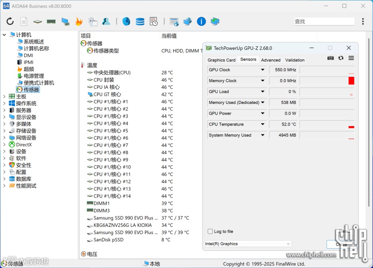
Task: Open the CPU Temperature sensor dropdown
Action: [x=263, y=124]
